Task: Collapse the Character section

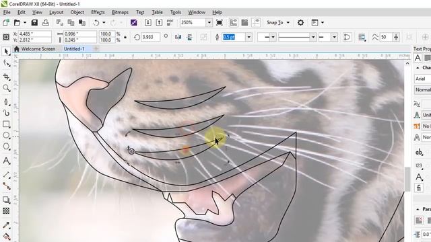Action: click(418, 67)
